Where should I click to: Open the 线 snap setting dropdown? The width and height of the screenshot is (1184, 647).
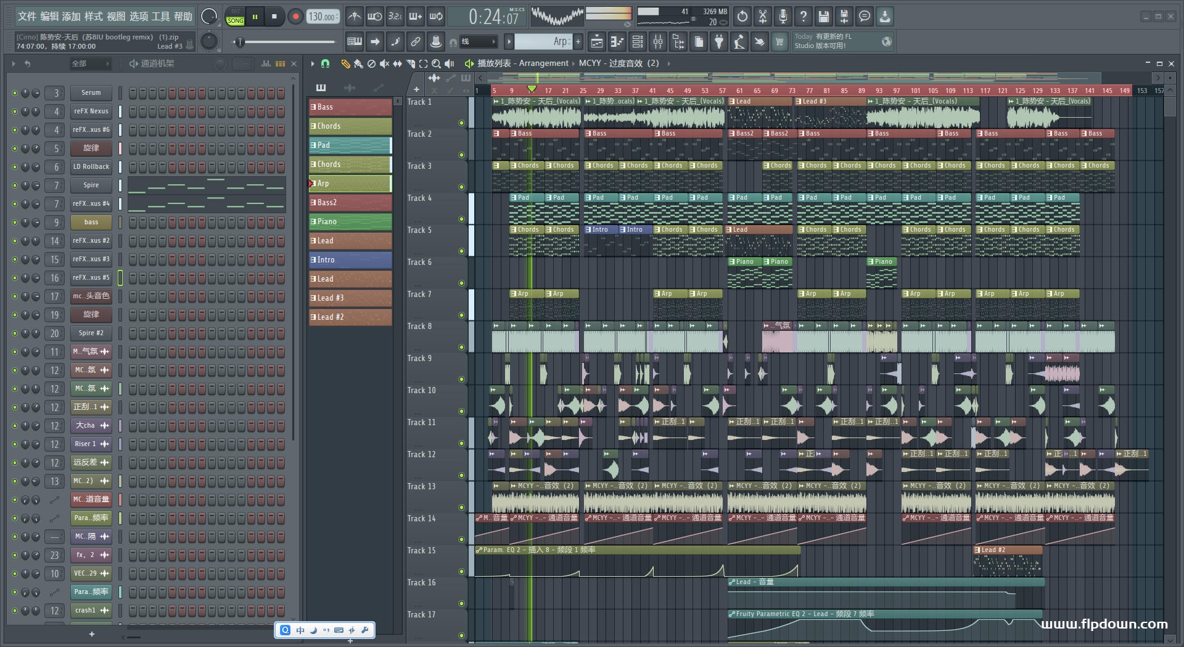[x=479, y=42]
